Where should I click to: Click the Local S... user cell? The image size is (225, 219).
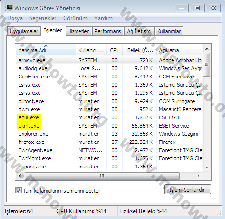pos(89,68)
